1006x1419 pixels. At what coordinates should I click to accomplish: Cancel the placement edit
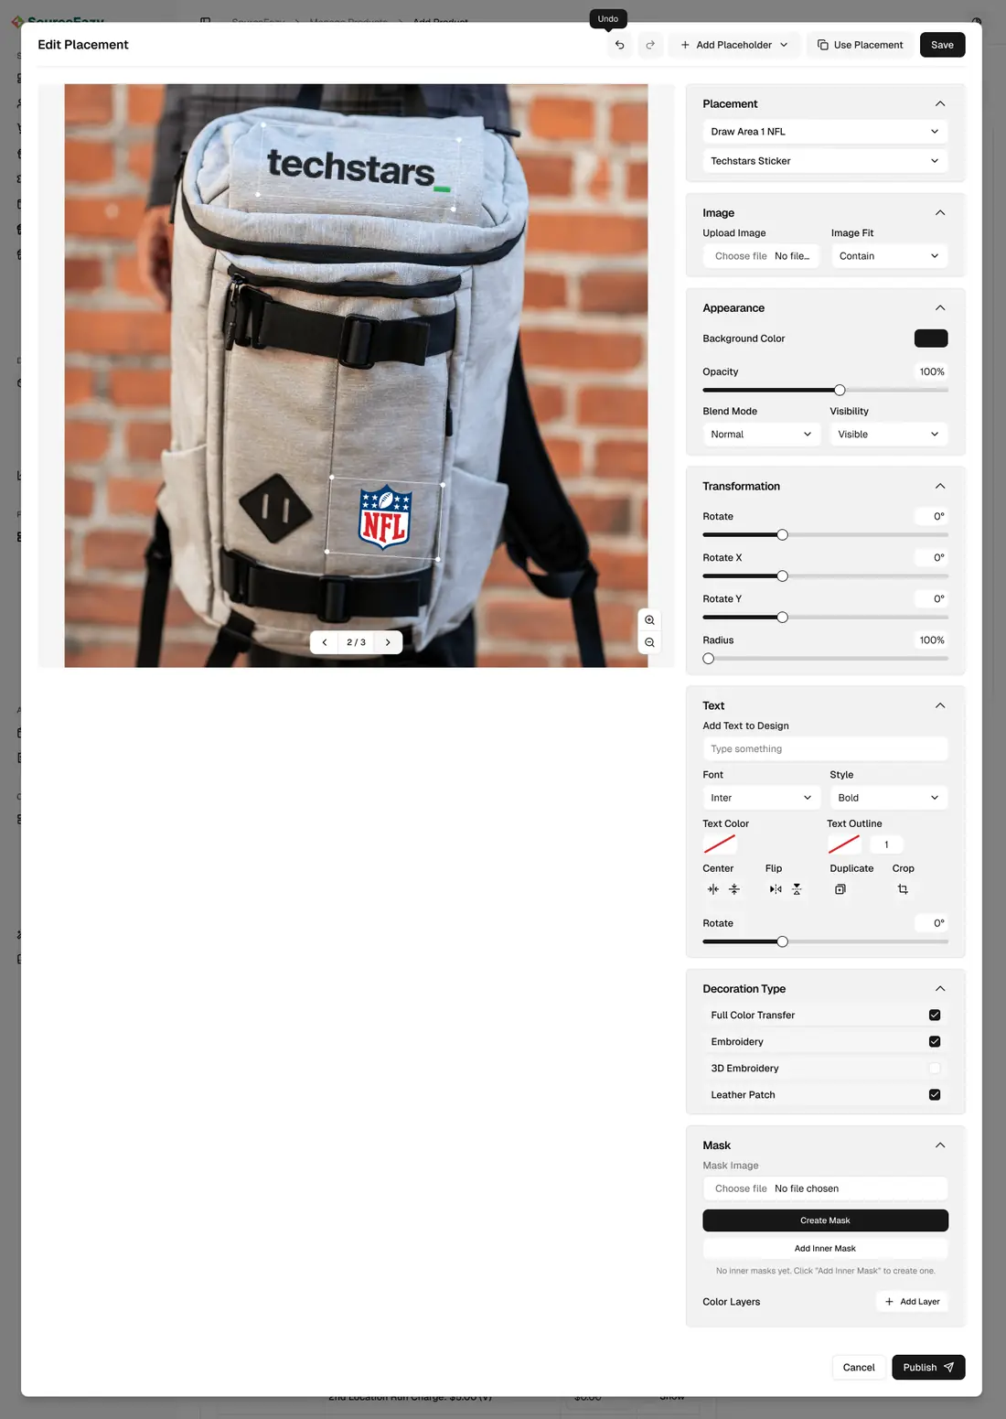click(859, 1368)
